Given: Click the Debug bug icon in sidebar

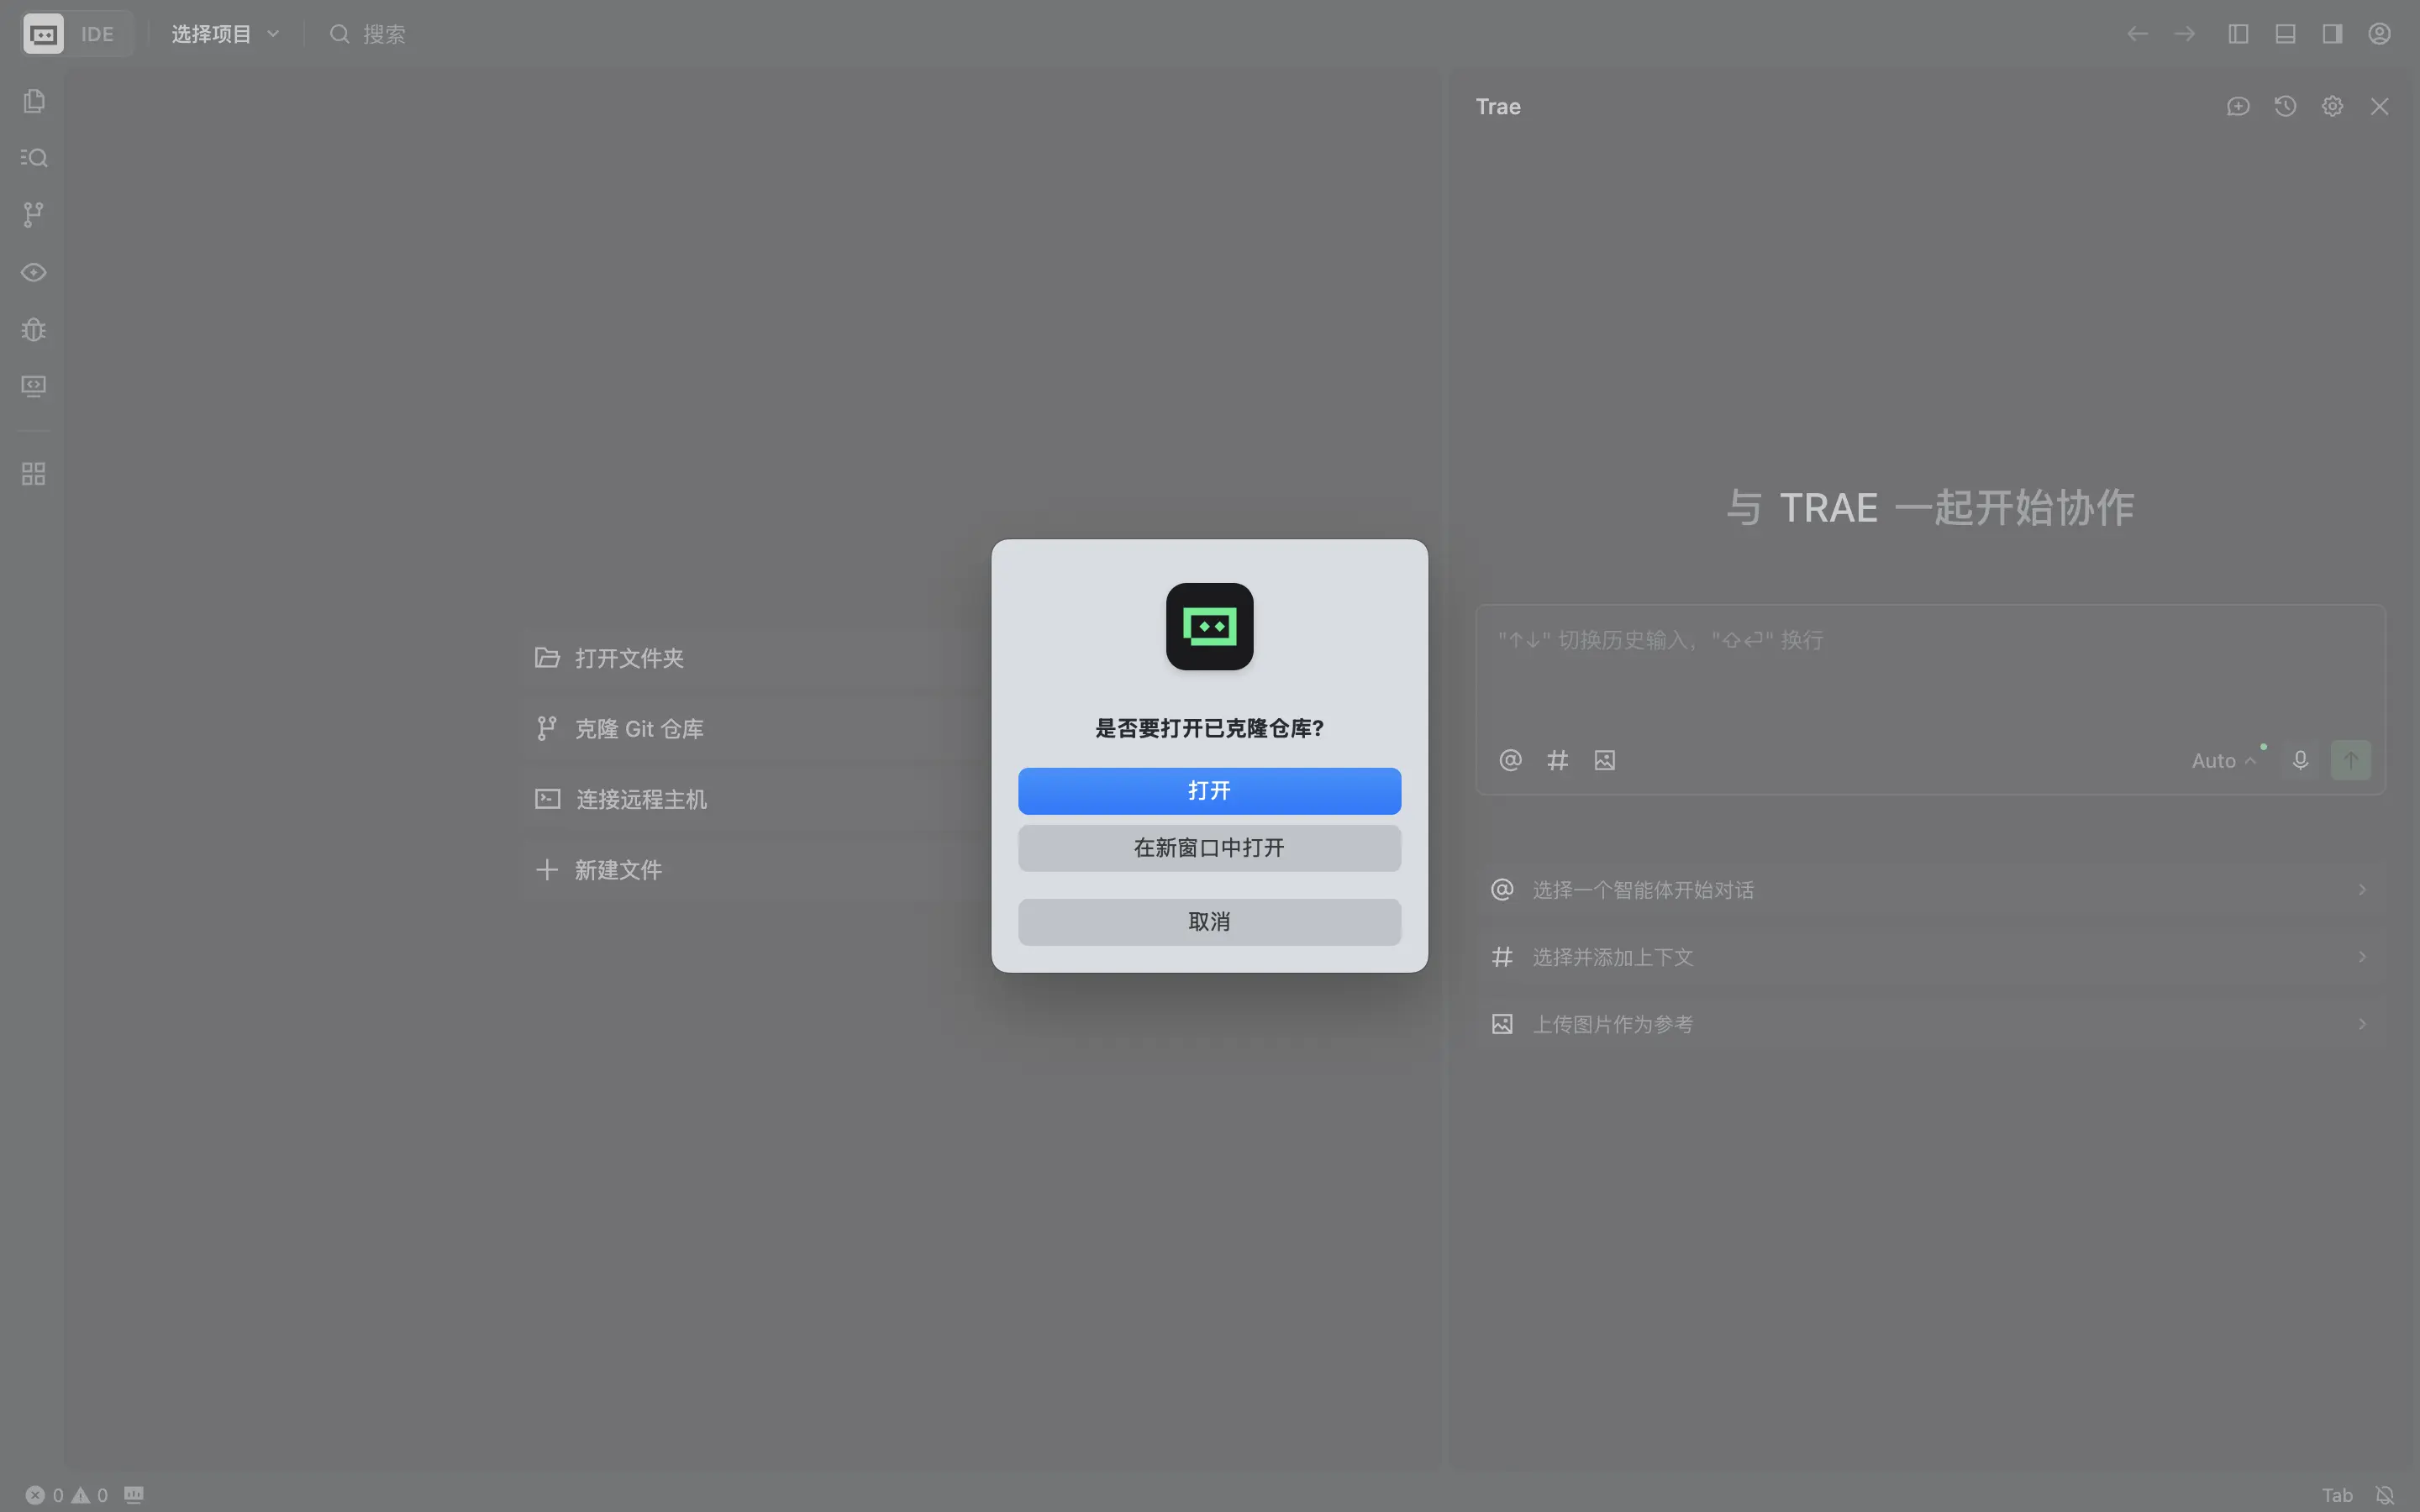Looking at the screenshot, I should pyautogui.click(x=34, y=330).
